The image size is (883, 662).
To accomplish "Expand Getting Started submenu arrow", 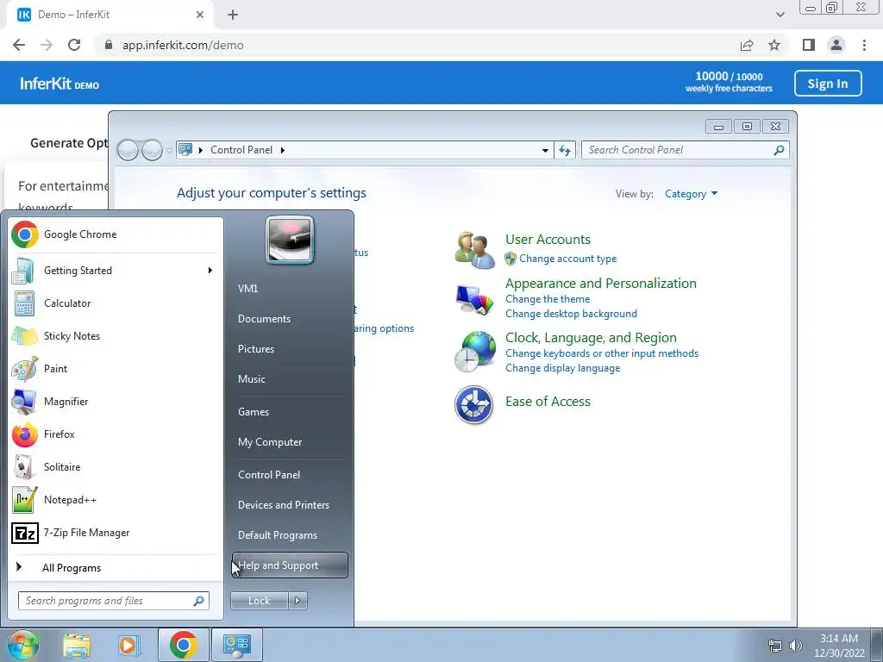I will [210, 271].
